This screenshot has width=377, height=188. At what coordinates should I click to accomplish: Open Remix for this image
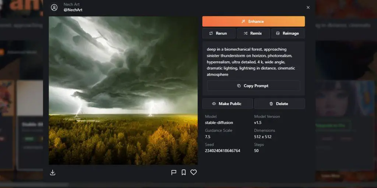[x=253, y=33]
